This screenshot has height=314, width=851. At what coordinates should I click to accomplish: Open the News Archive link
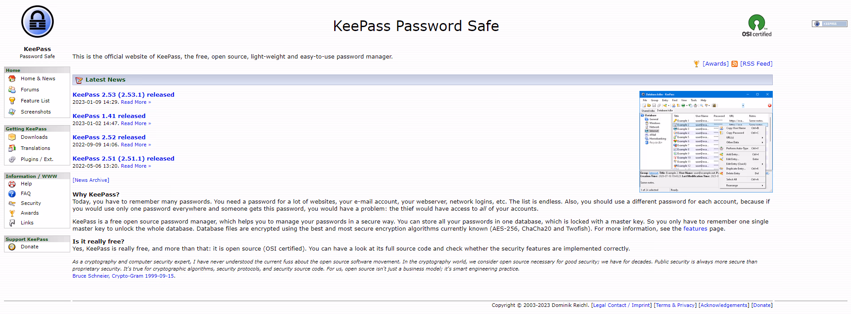(x=91, y=180)
